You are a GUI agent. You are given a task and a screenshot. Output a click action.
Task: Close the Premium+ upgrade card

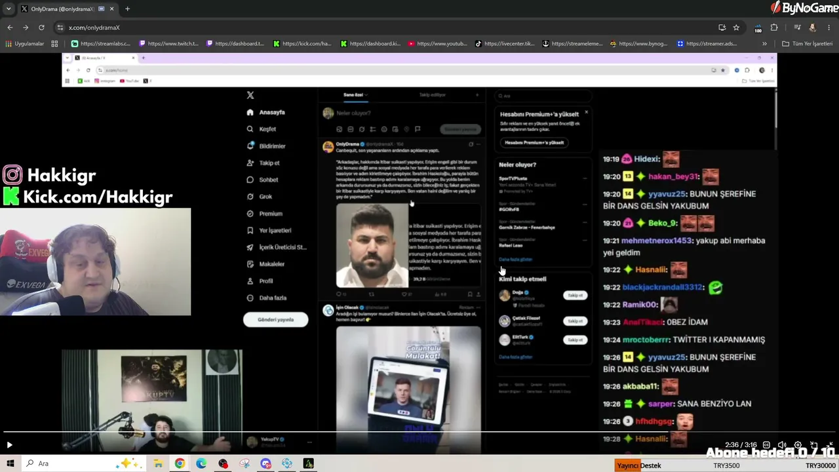(x=586, y=112)
